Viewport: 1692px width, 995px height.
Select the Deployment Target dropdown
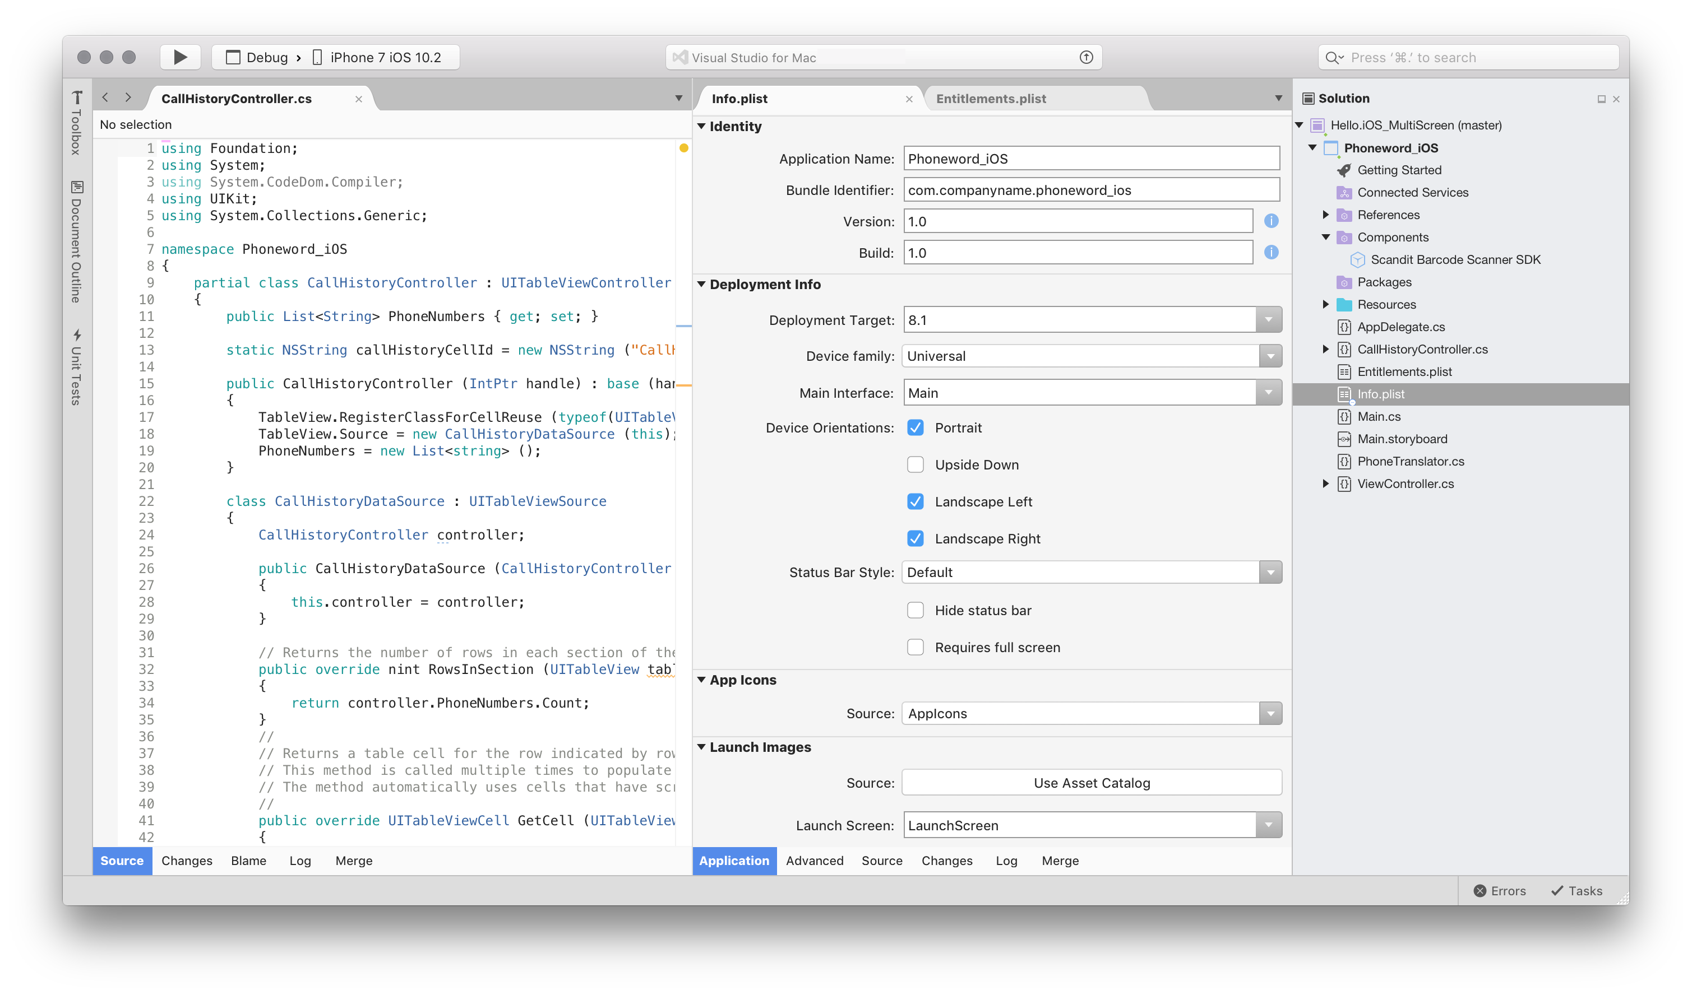[1090, 320]
